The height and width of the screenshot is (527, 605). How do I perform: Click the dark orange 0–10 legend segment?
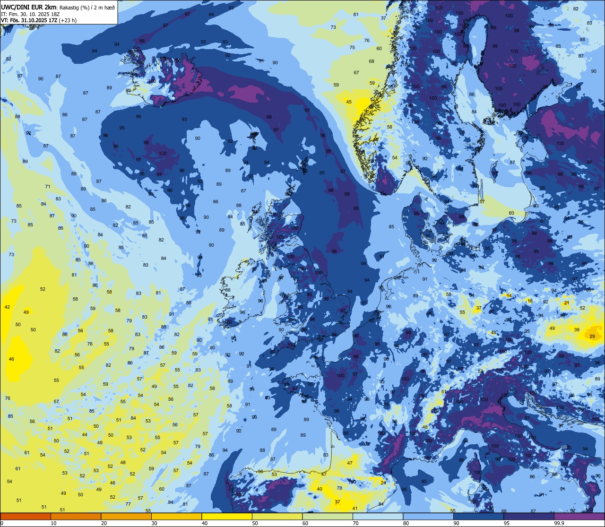(26, 516)
